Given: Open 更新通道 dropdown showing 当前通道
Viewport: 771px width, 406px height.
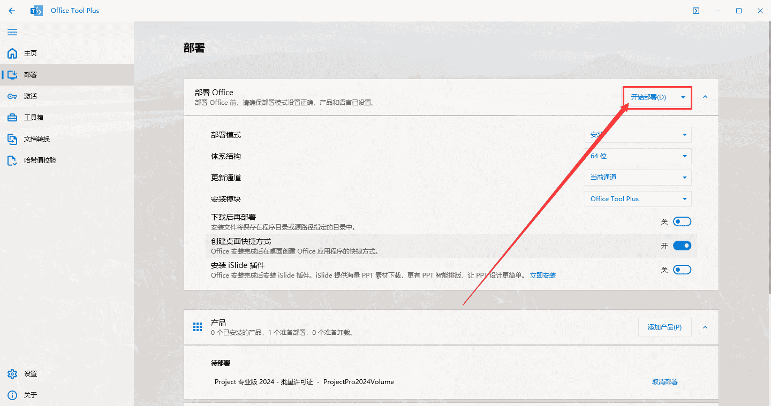Looking at the screenshot, I should [638, 178].
